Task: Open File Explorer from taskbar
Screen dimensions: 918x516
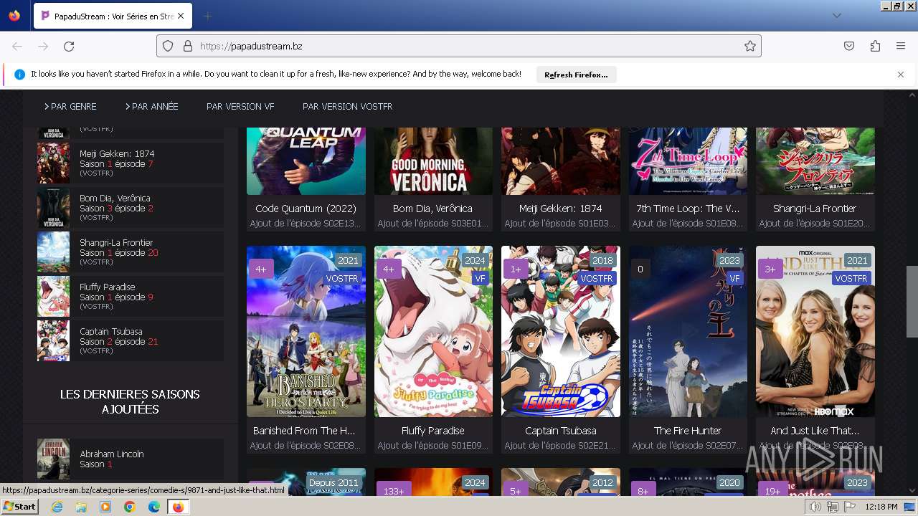Action: coord(81,507)
